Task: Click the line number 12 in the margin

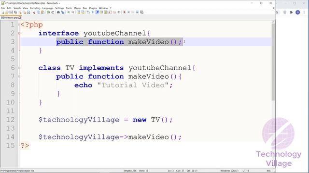Action: (10, 120)
